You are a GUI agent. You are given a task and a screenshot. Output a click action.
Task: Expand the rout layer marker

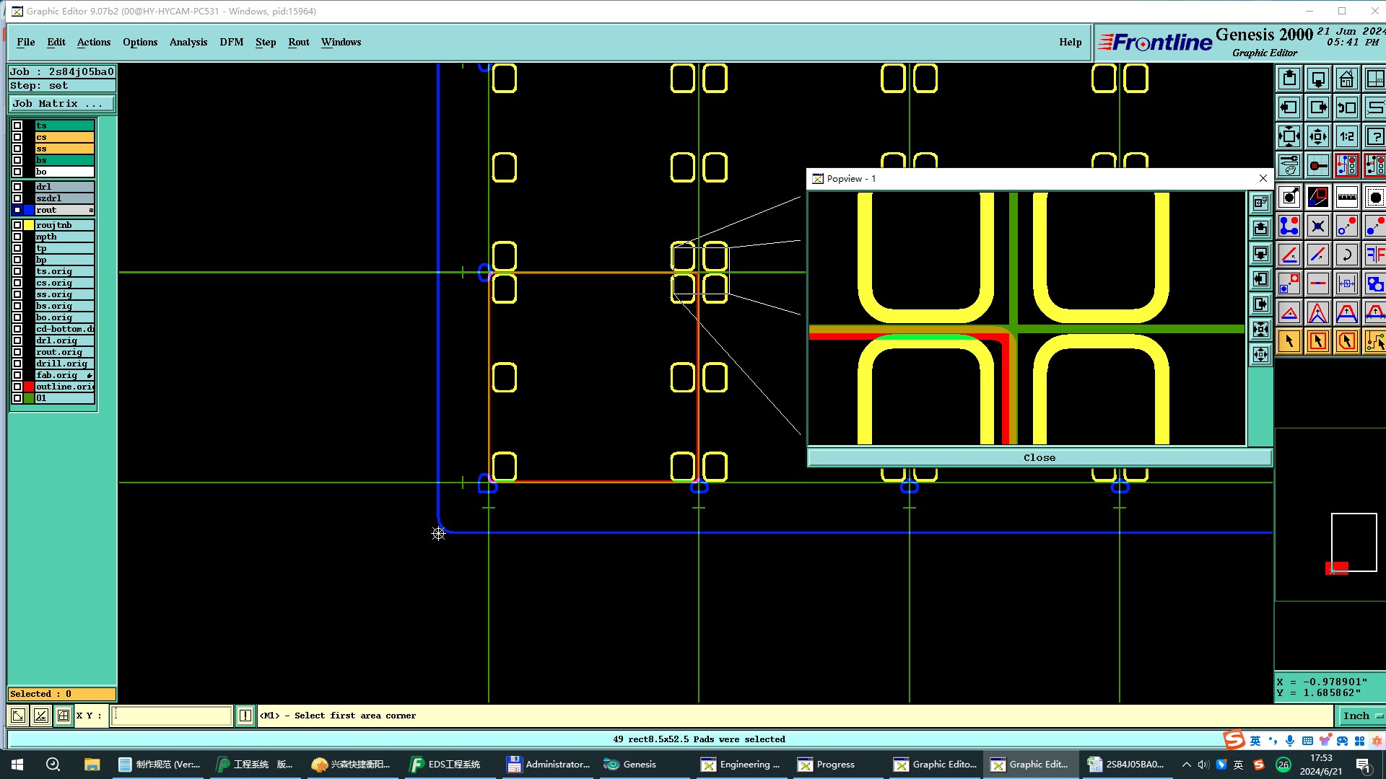point(91,210)
